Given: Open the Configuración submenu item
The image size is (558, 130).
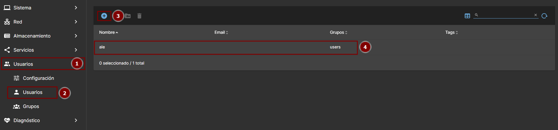Looking at the screenshot, I should 38,78.
